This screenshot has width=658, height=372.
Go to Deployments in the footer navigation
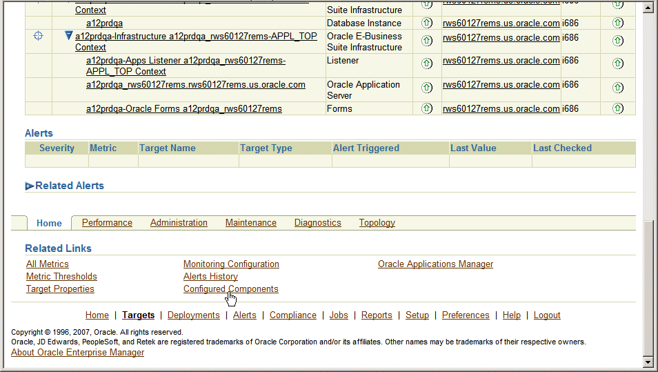193,315
